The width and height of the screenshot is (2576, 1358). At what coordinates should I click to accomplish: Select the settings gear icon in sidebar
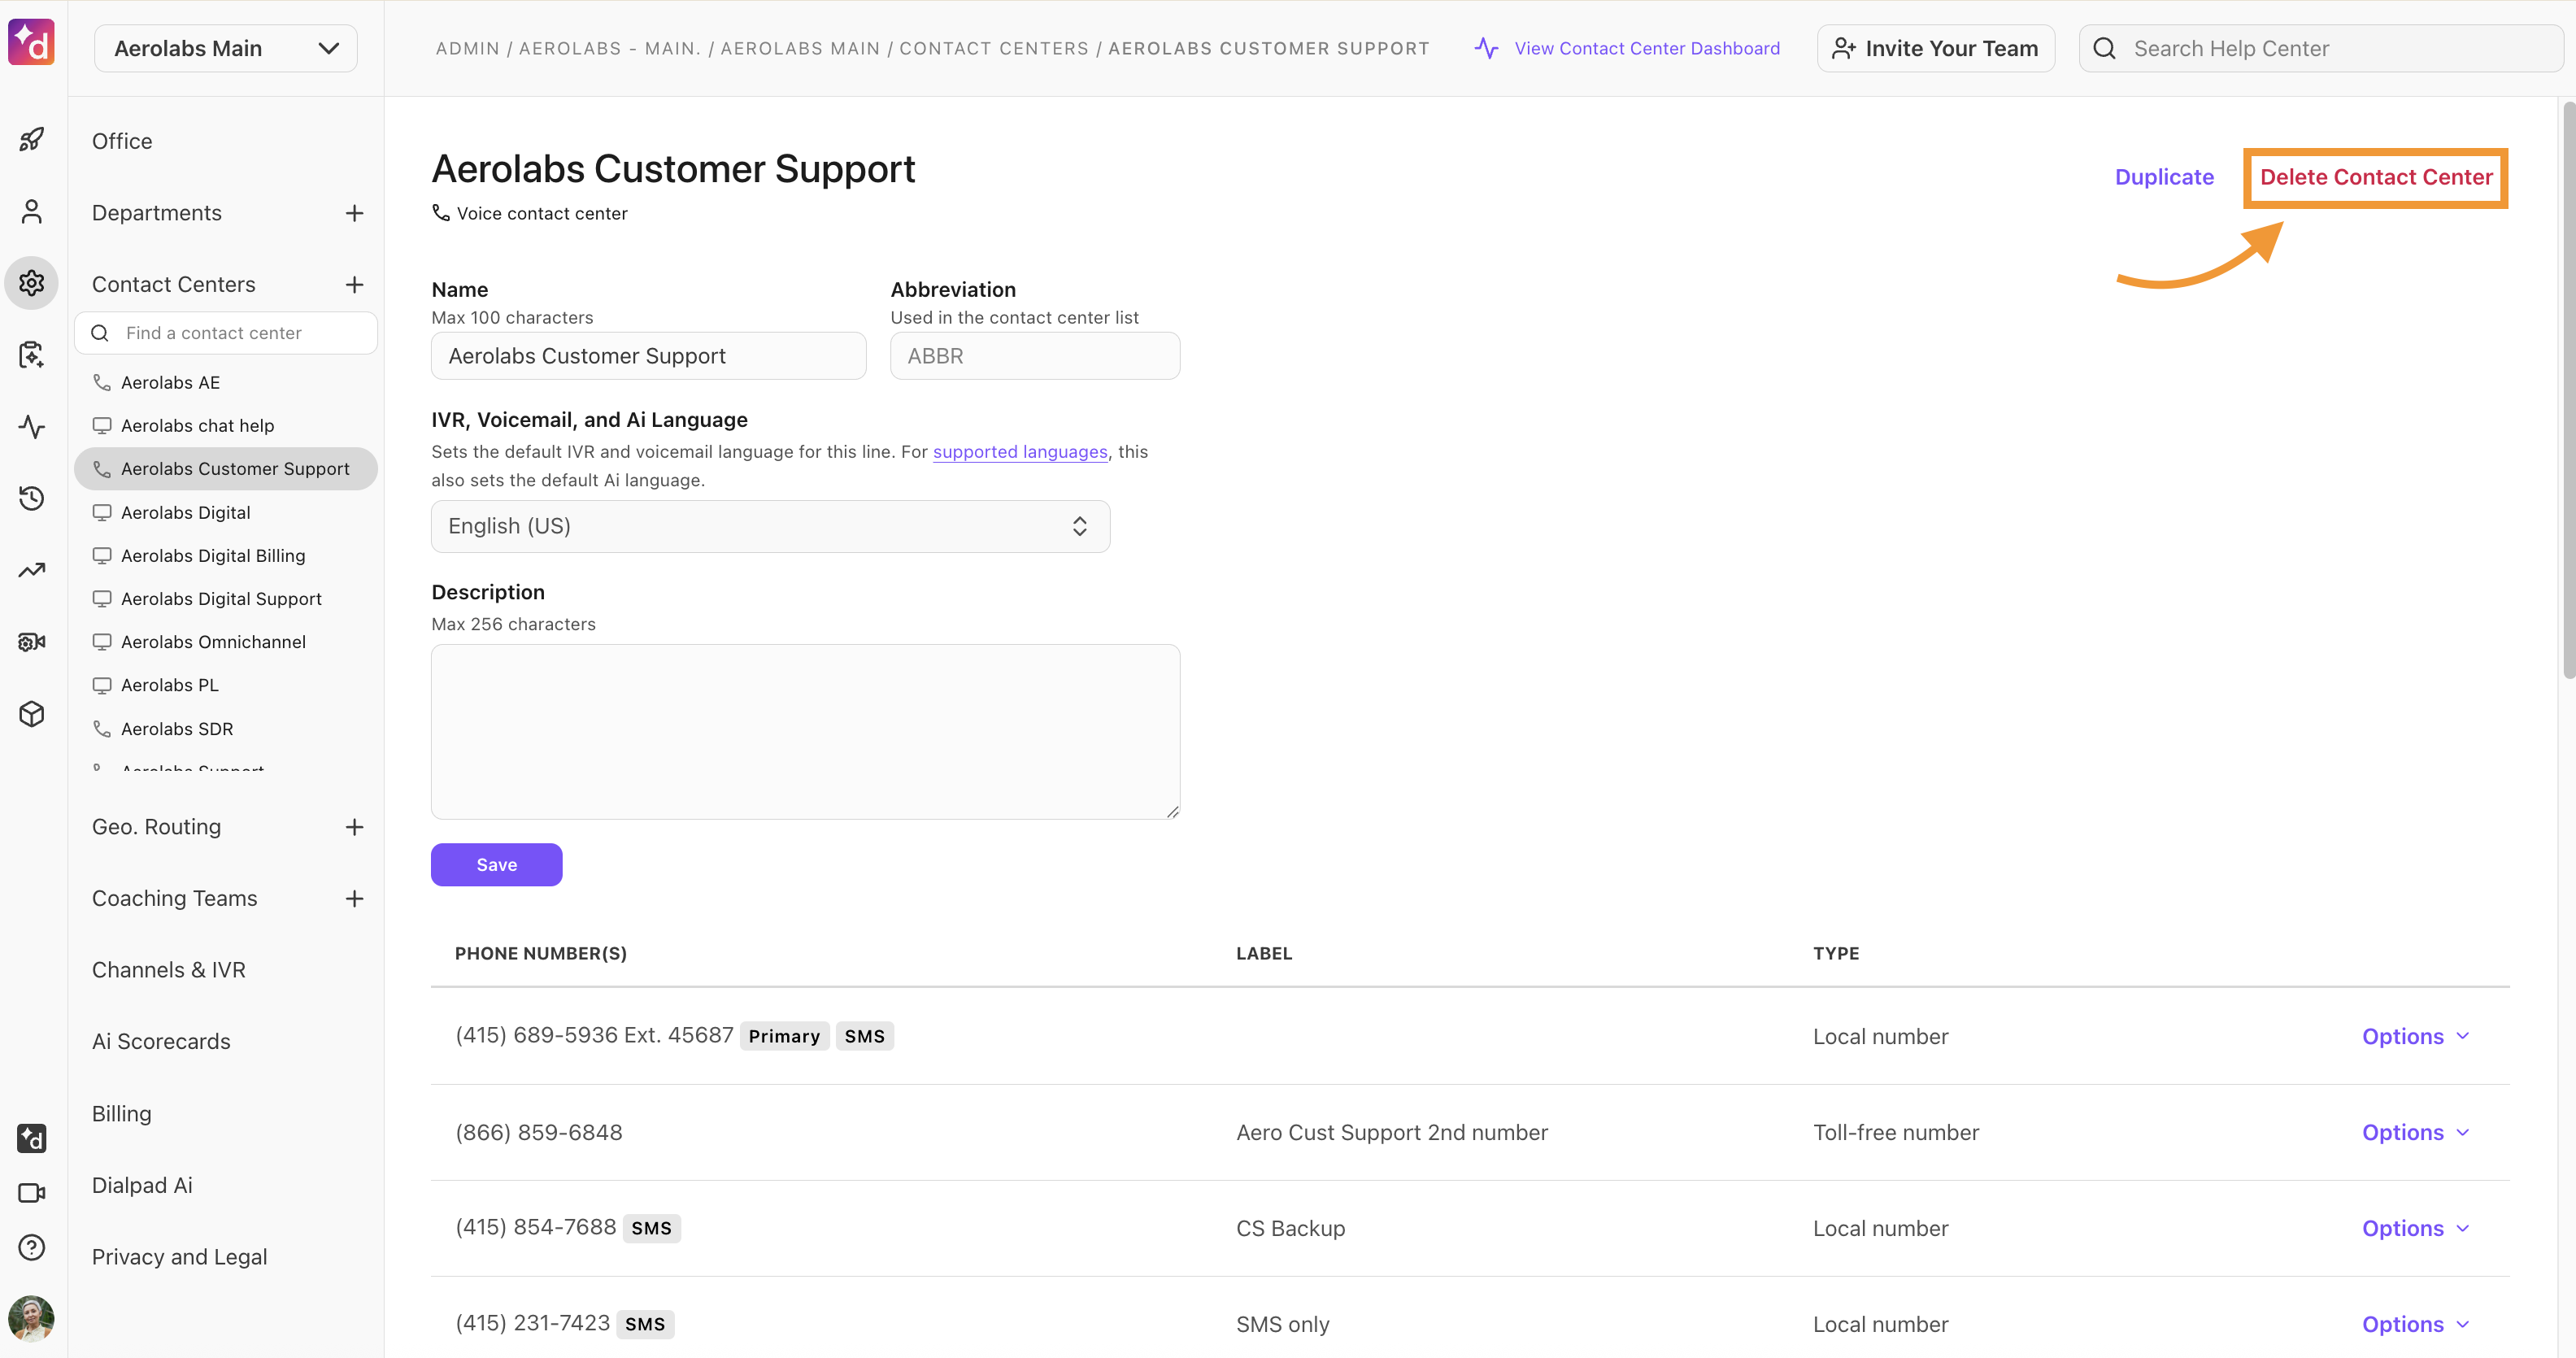32,283
